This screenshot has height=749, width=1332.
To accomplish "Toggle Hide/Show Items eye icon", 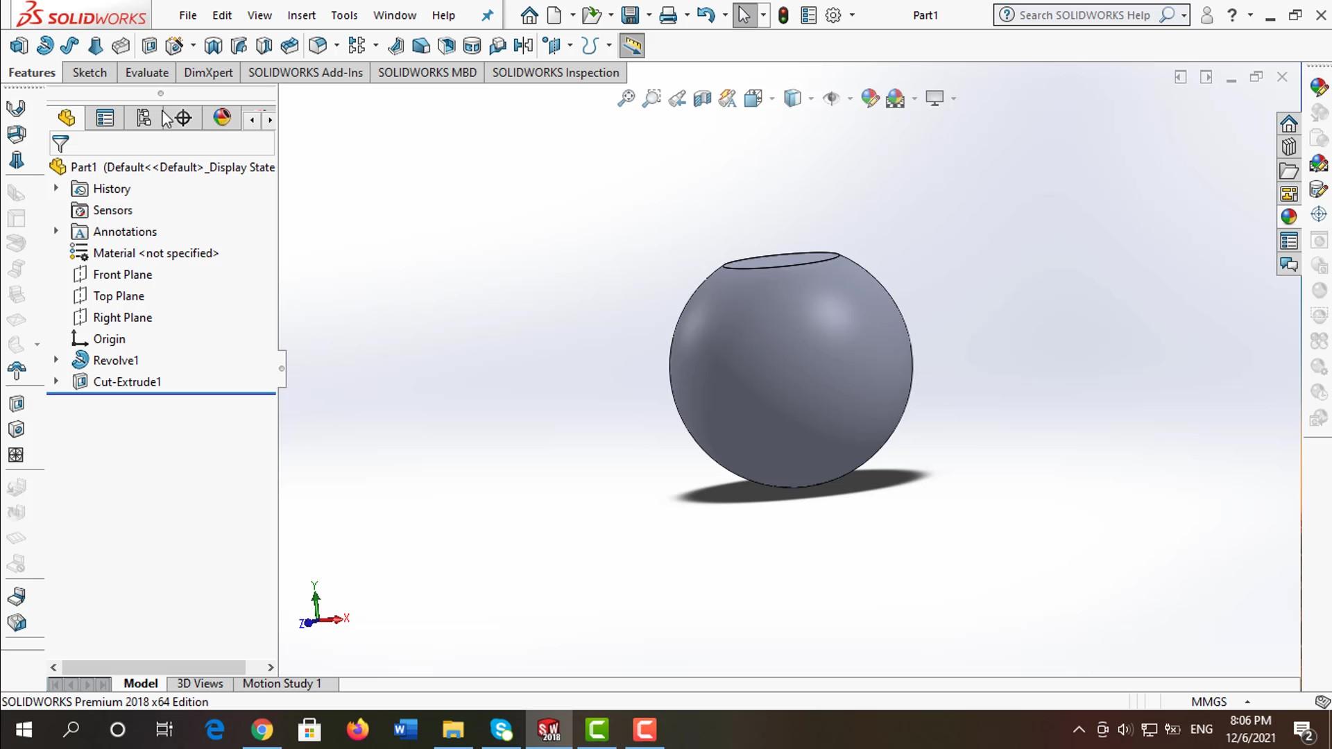I will click(830, 98).
